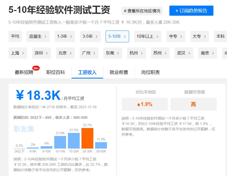The image size is (227, 176).
Task: Click the 高 data credibility indicator
Action: pyautogui.click(x=193, y=104)
